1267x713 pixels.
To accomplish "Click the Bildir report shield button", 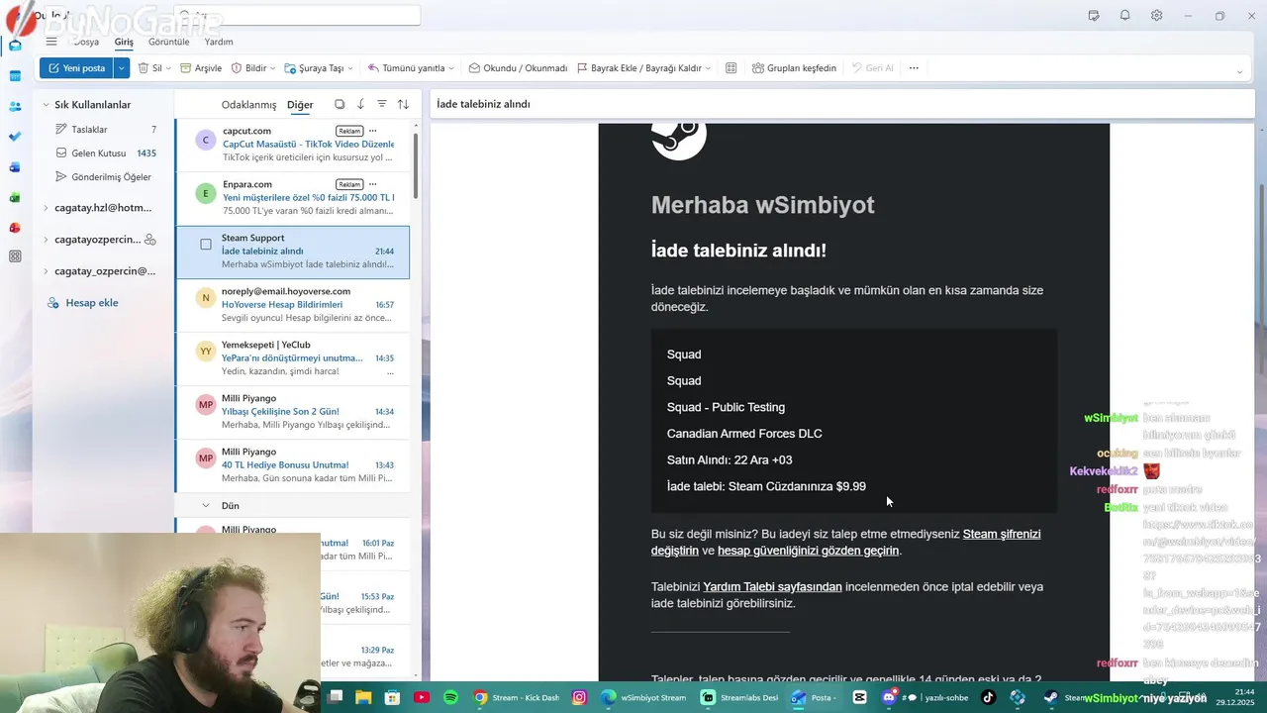I will coord(248,68).
